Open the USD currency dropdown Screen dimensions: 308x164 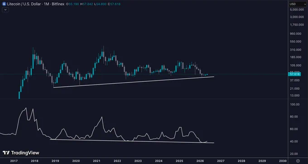[298, 4]
